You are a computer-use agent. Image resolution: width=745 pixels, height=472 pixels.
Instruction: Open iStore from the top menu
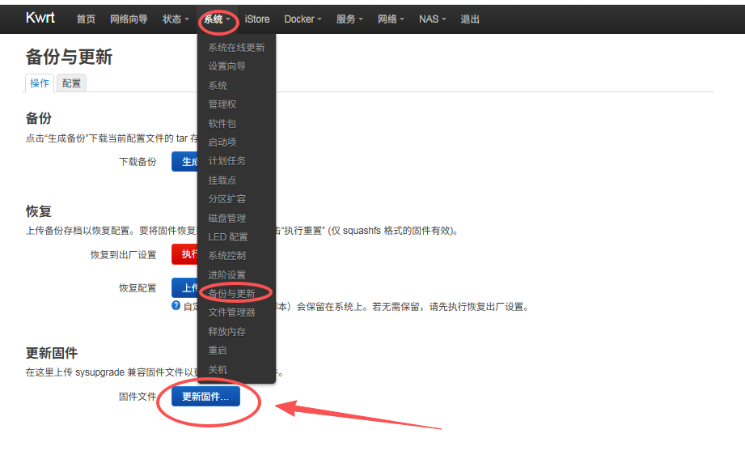tap(256, 19)
